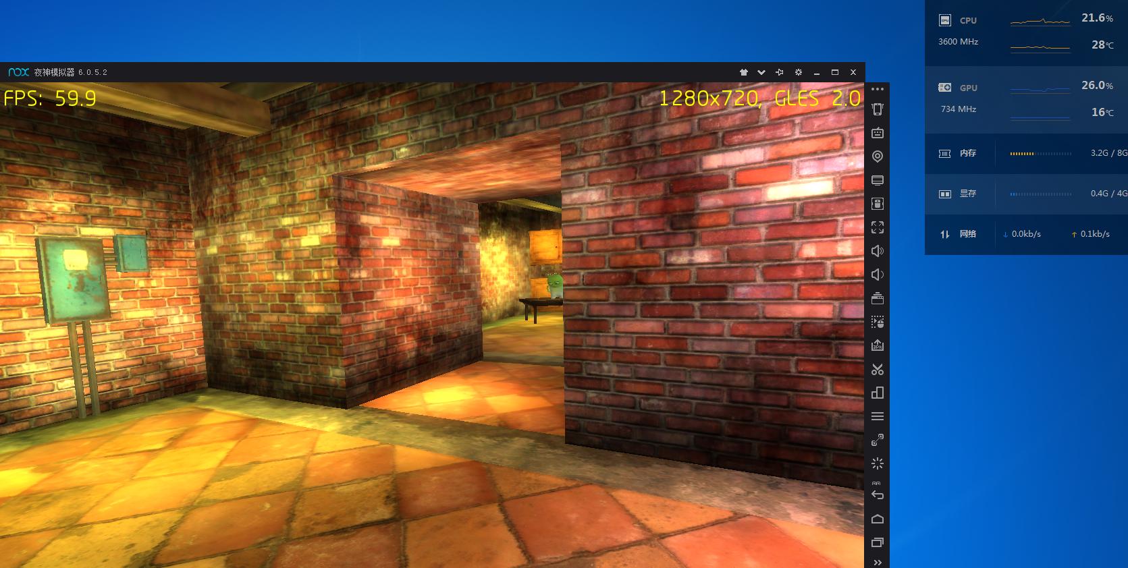Open the Nox theme (shirt) icon

point(743,72)
